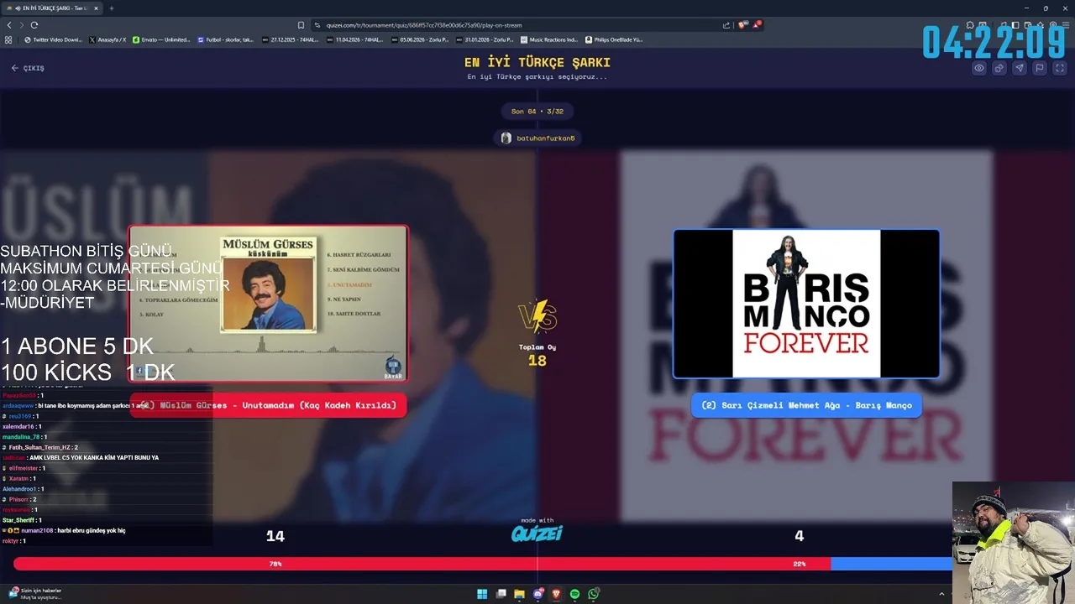1075x604 pixels.
Task: Open Spotify from the taskbar
Action: (574, 594)
